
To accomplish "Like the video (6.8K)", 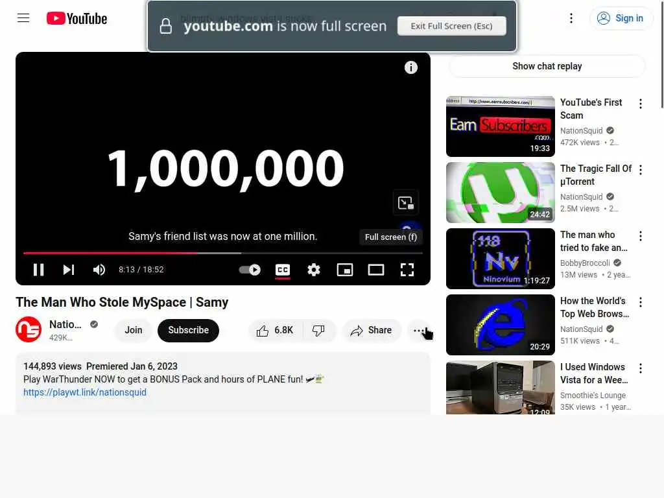I will 275,330.
